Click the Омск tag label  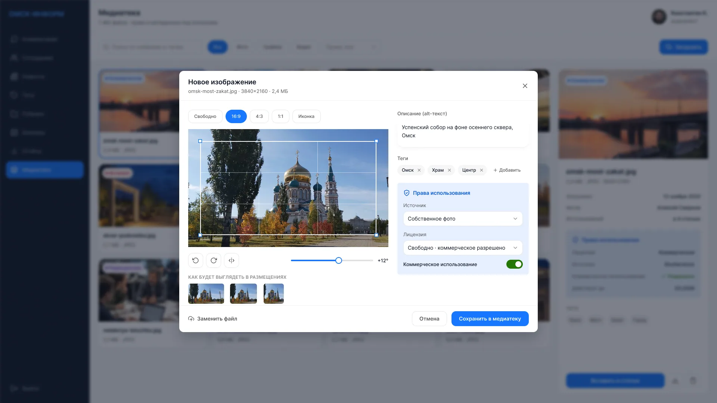point(408,170)
